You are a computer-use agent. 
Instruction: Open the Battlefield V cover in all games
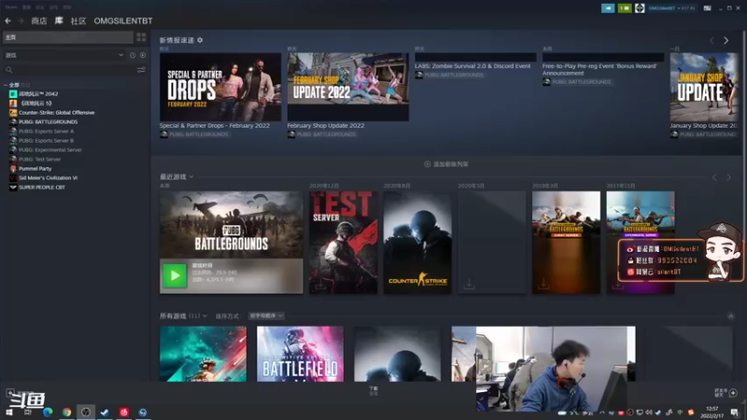tap(300, 354)
